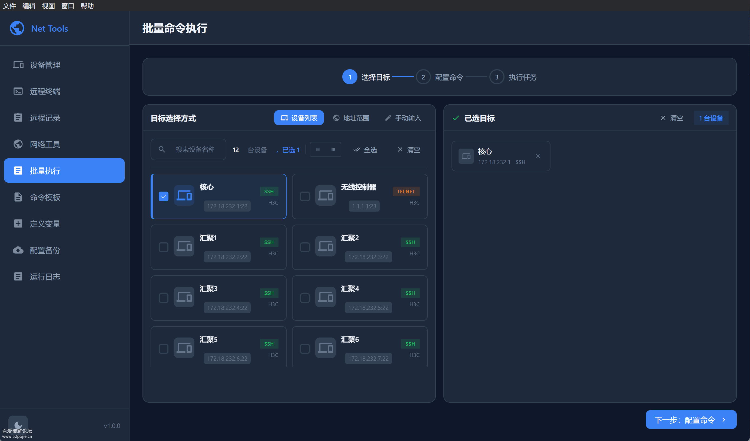Check the 汇聚1 device checkbox
Viewport: 750px width, 441px height.
point(163,247)
